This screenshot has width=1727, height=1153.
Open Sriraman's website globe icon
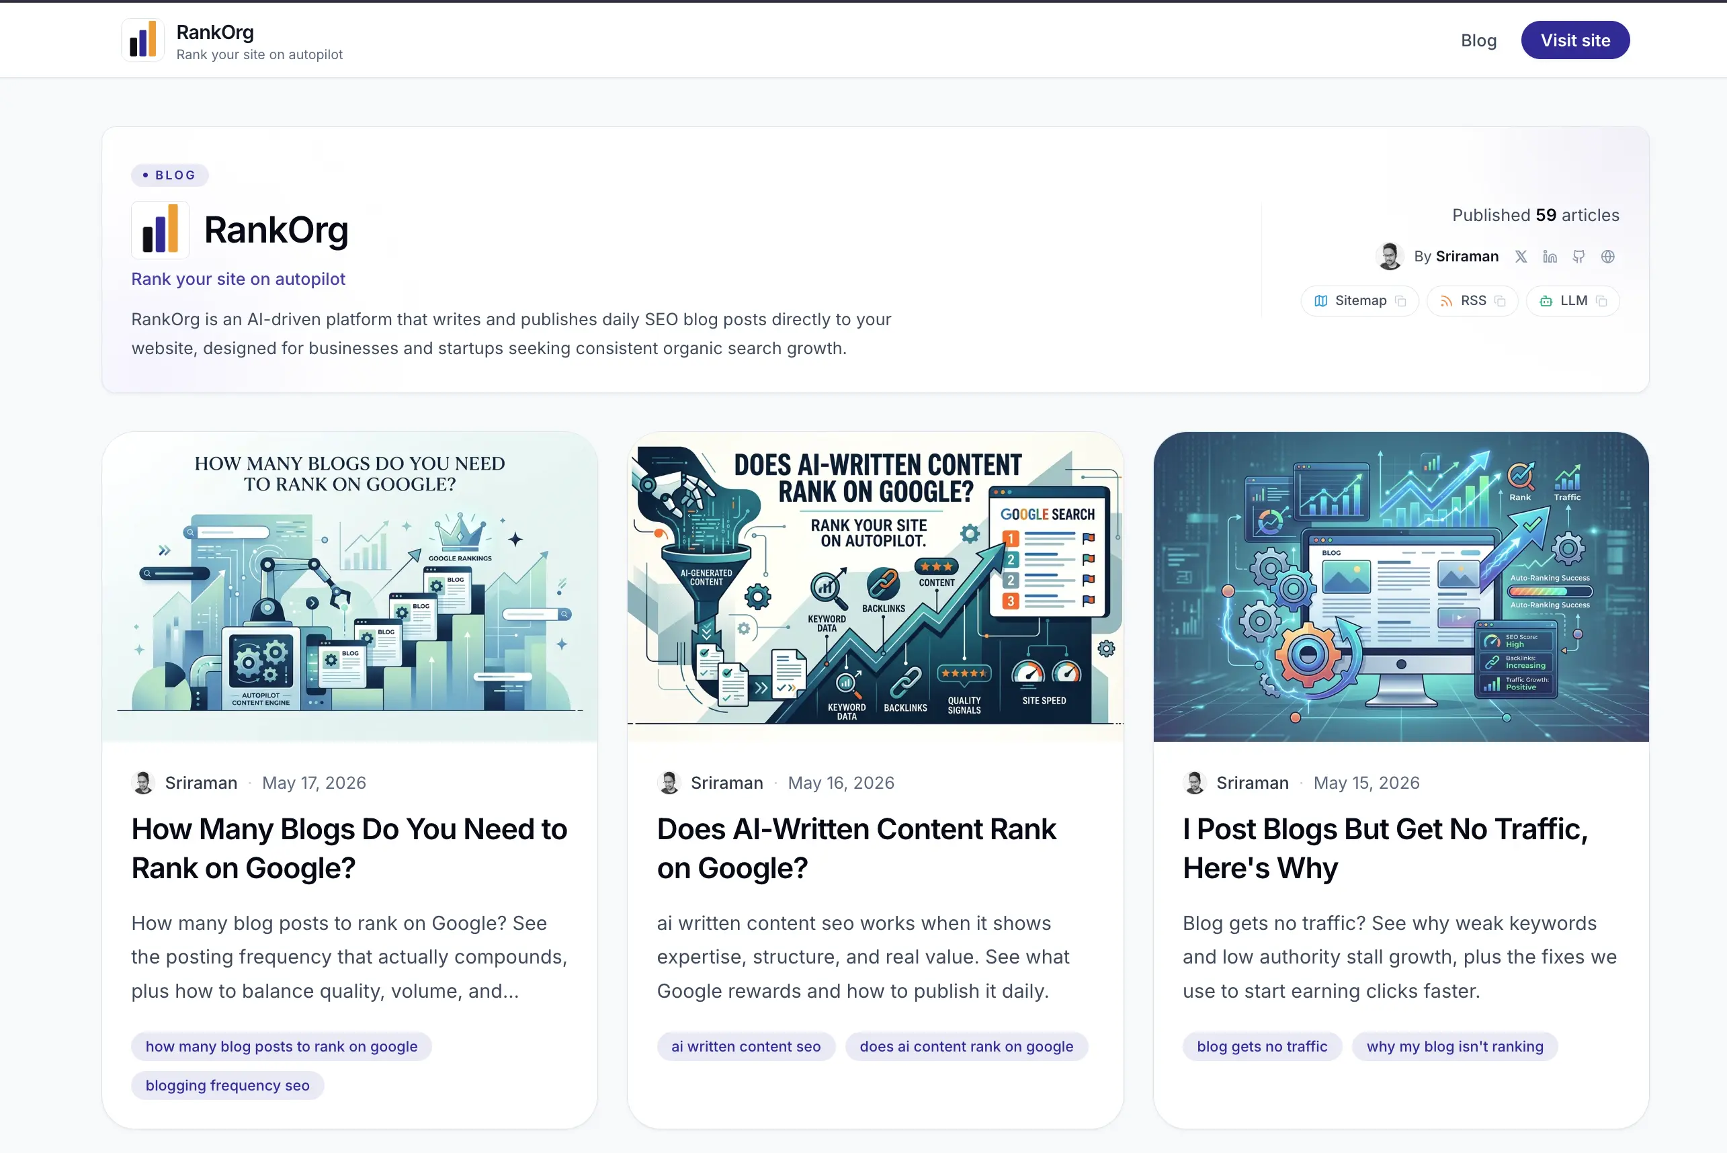click(x=1608, y=257)
